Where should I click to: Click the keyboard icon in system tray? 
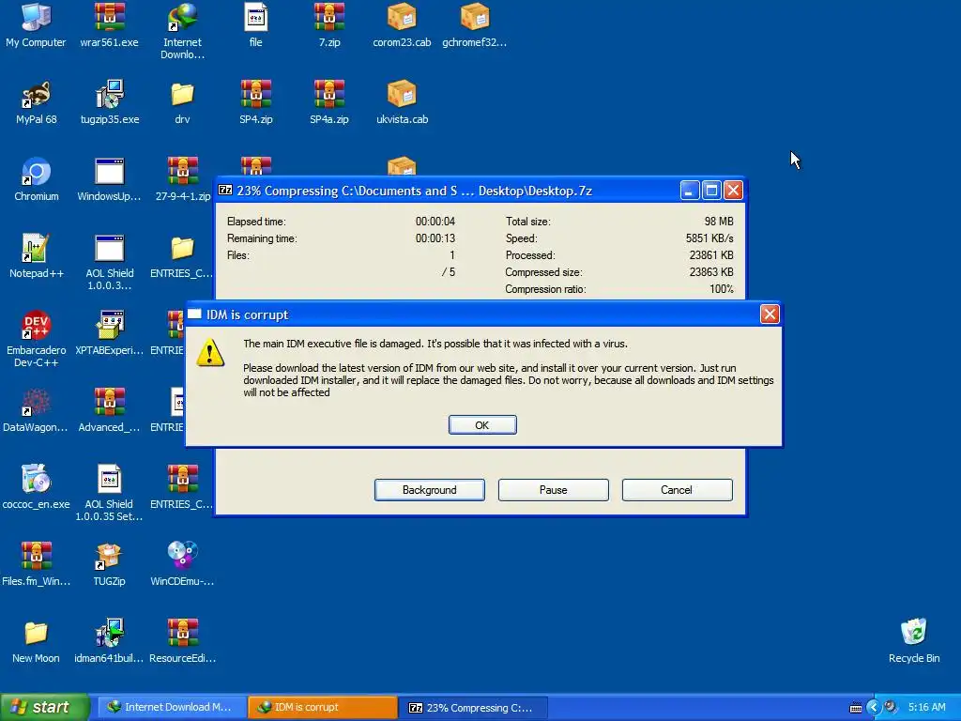[856, 708]
